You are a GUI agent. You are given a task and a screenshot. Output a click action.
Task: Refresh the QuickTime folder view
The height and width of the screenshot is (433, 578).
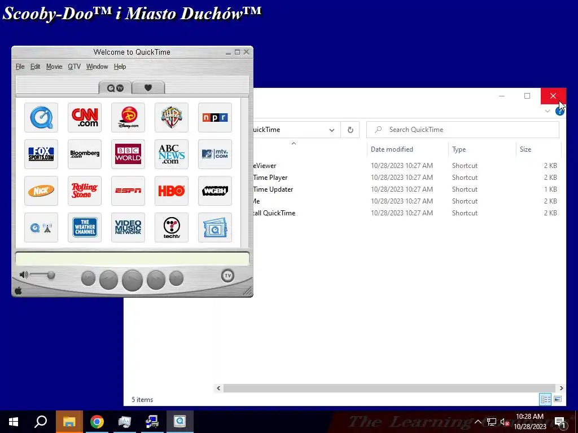(350, 130)
